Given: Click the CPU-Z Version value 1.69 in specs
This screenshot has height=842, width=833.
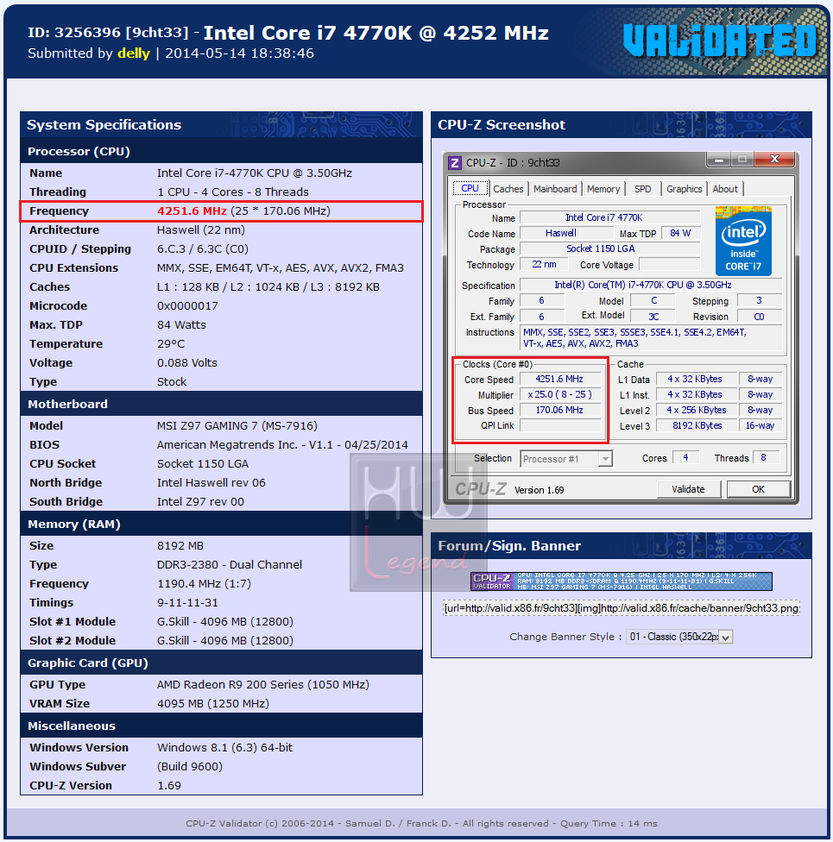Looking at the screenshot, I should (x=168, y=786).
